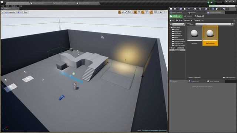Image resolution: width=237 pixels, height=133 pixels.
Task: Click the folder path picker icon
Action: [177, 21]
